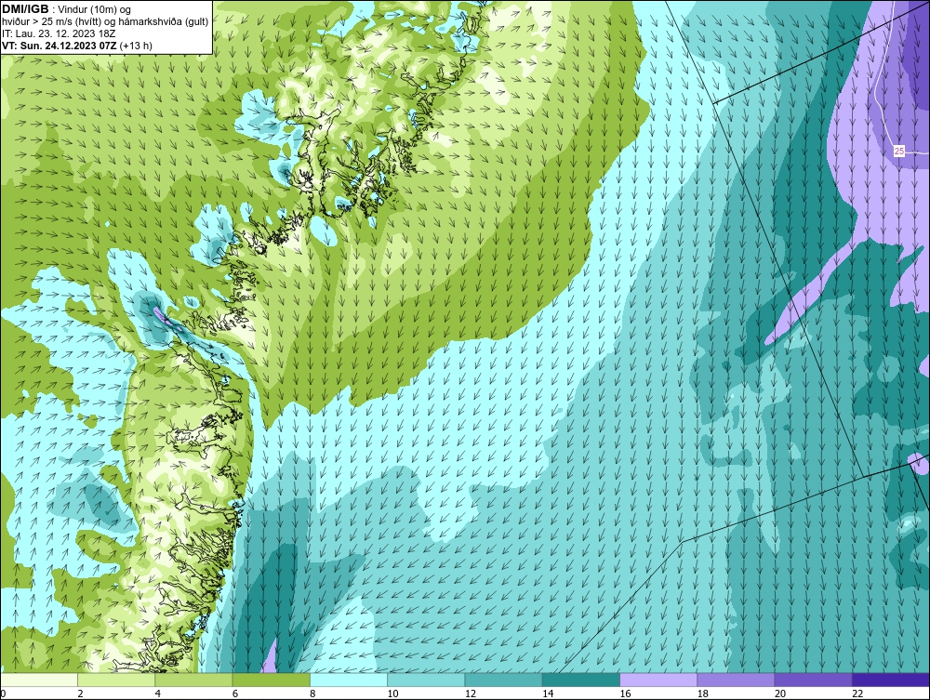Screen dimensions: 930x700
Task: Click the "10" scale label
Action: (392, 693)
